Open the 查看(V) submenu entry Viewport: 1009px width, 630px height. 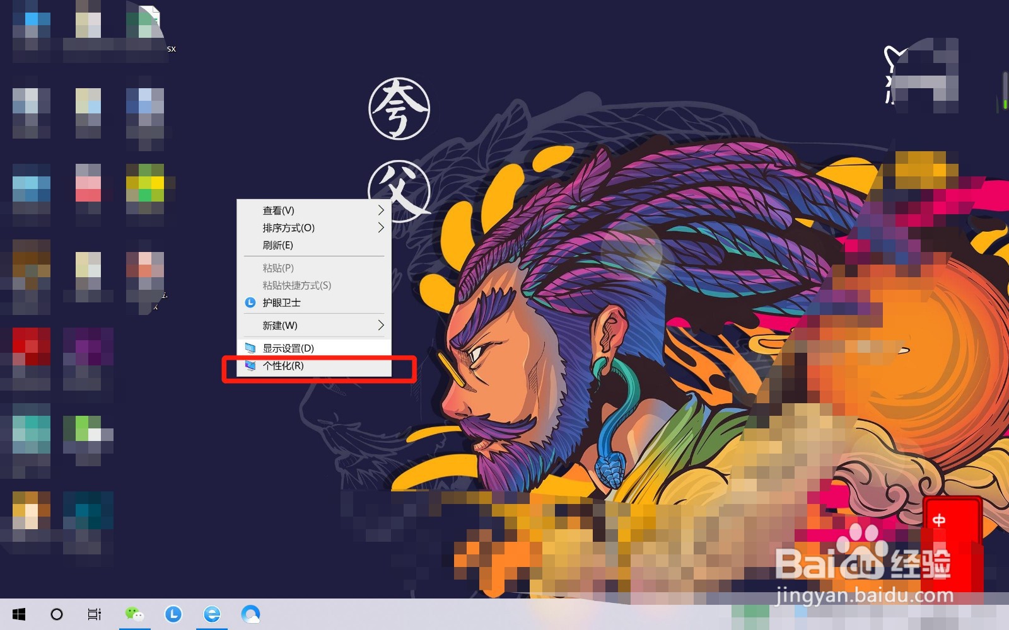coord(314,210)
